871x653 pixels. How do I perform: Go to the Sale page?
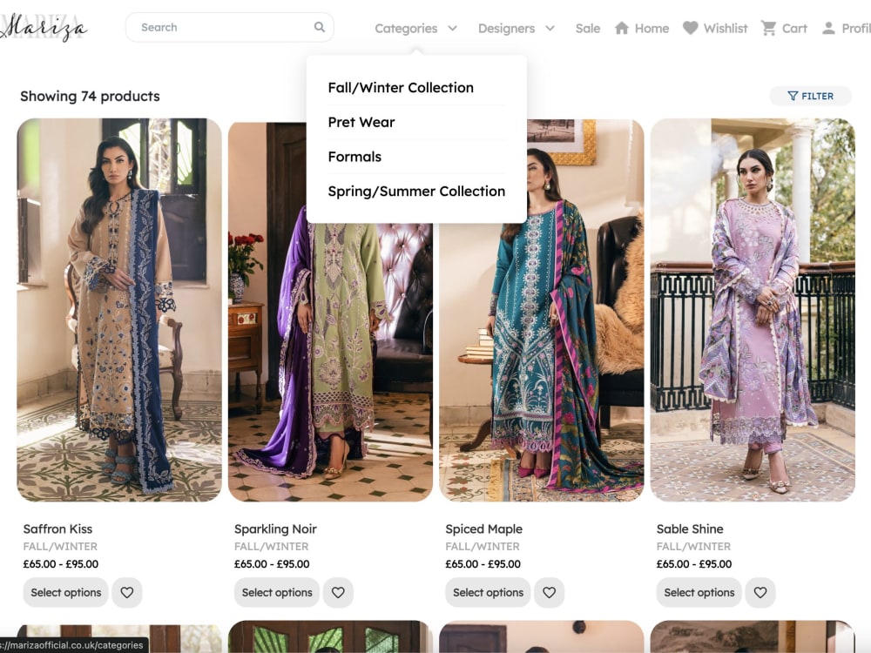tap(588, 29)
